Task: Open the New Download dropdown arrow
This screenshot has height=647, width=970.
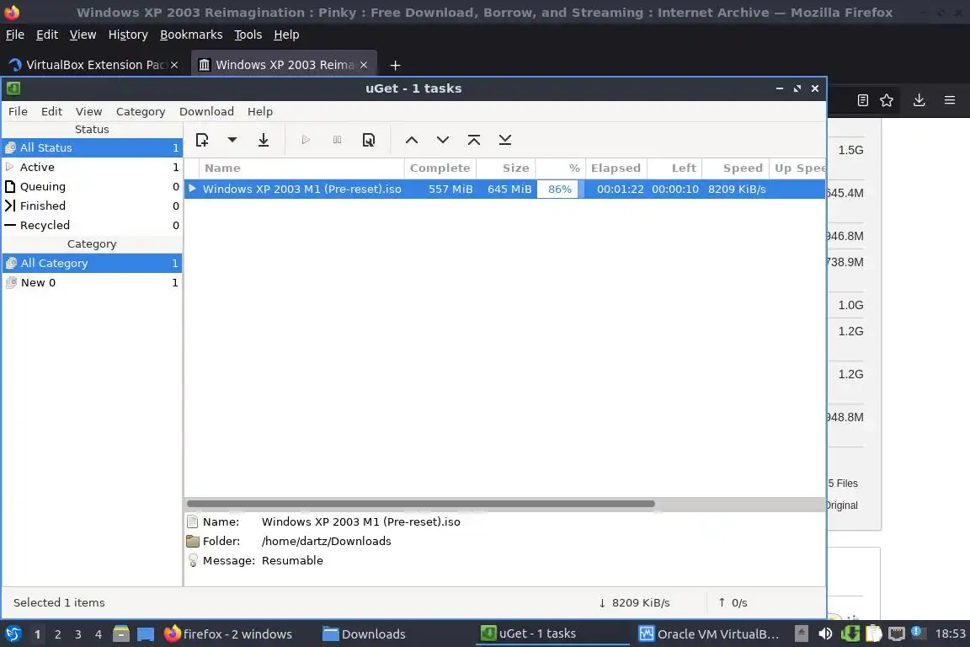Action: [x=232, y=140]
